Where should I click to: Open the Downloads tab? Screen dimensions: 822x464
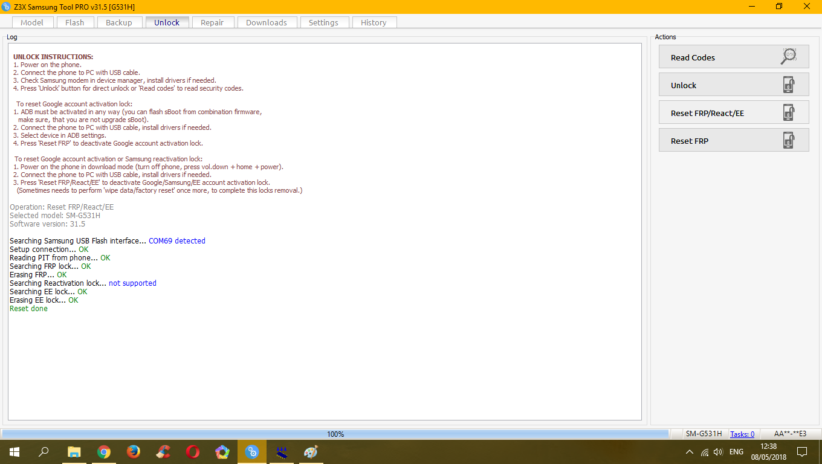267,22
